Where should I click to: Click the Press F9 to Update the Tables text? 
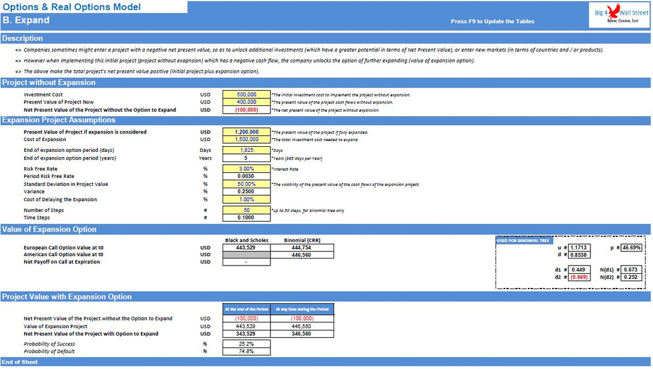tap(492, 21)
